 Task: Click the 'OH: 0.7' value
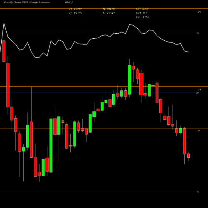tap(141, 13)
